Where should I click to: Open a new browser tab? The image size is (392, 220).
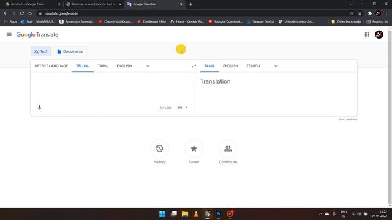pos(190,4)
